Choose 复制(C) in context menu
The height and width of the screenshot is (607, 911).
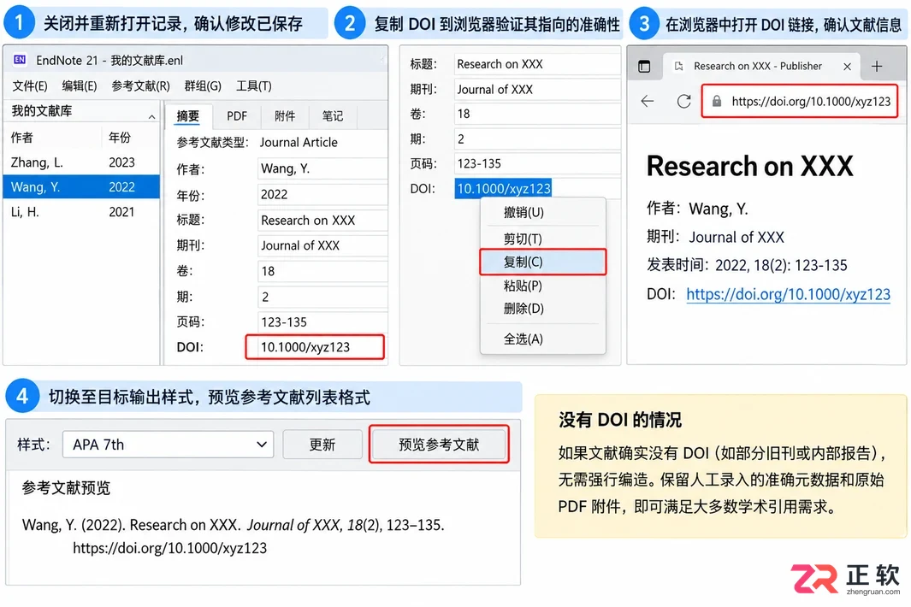(x=542, y=262)
